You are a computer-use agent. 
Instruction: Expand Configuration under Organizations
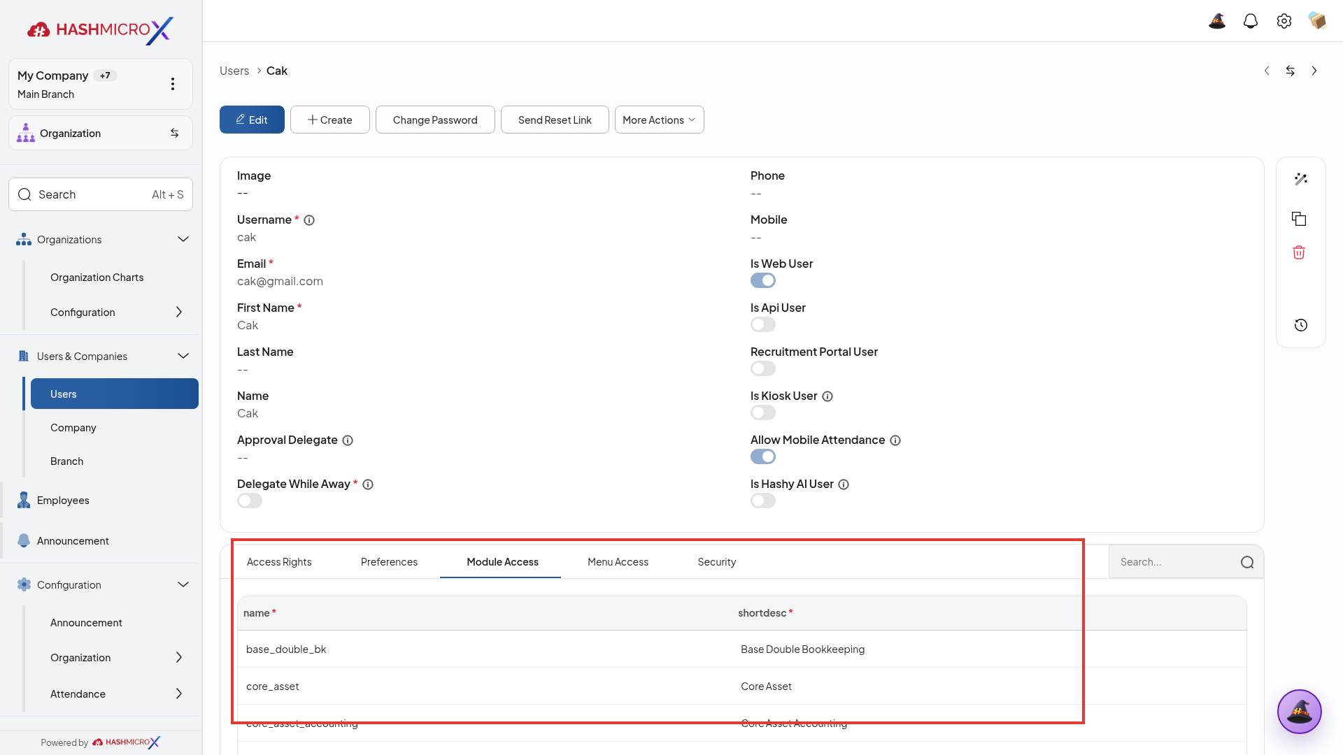(179, 312)
